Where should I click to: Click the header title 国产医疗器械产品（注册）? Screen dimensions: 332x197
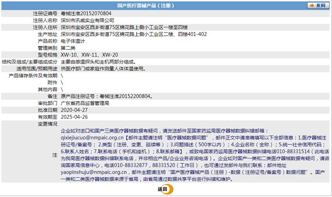tap(146, 6)
